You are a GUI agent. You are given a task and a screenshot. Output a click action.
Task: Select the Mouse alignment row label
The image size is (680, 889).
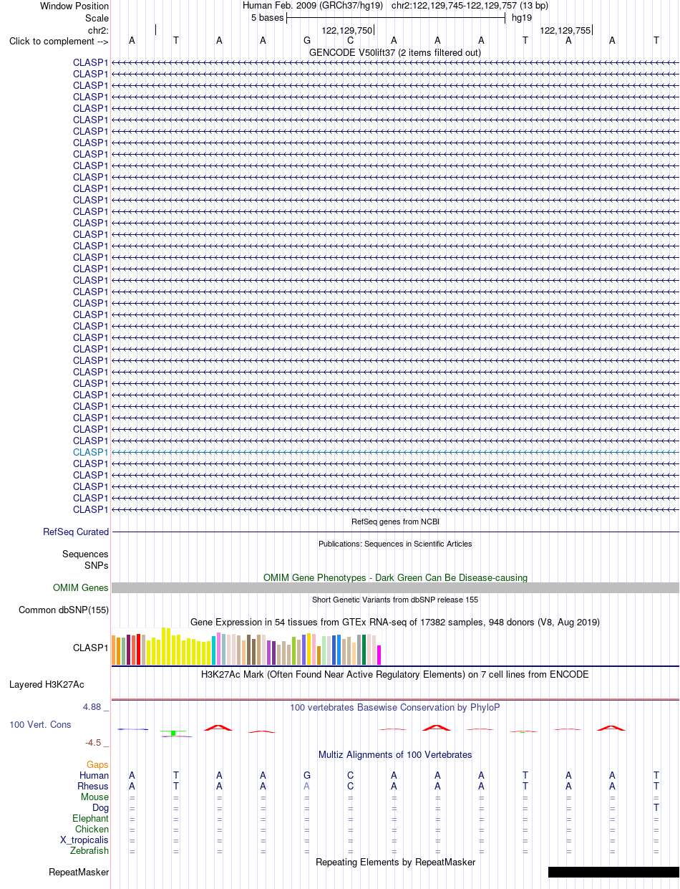pos(95,797)
